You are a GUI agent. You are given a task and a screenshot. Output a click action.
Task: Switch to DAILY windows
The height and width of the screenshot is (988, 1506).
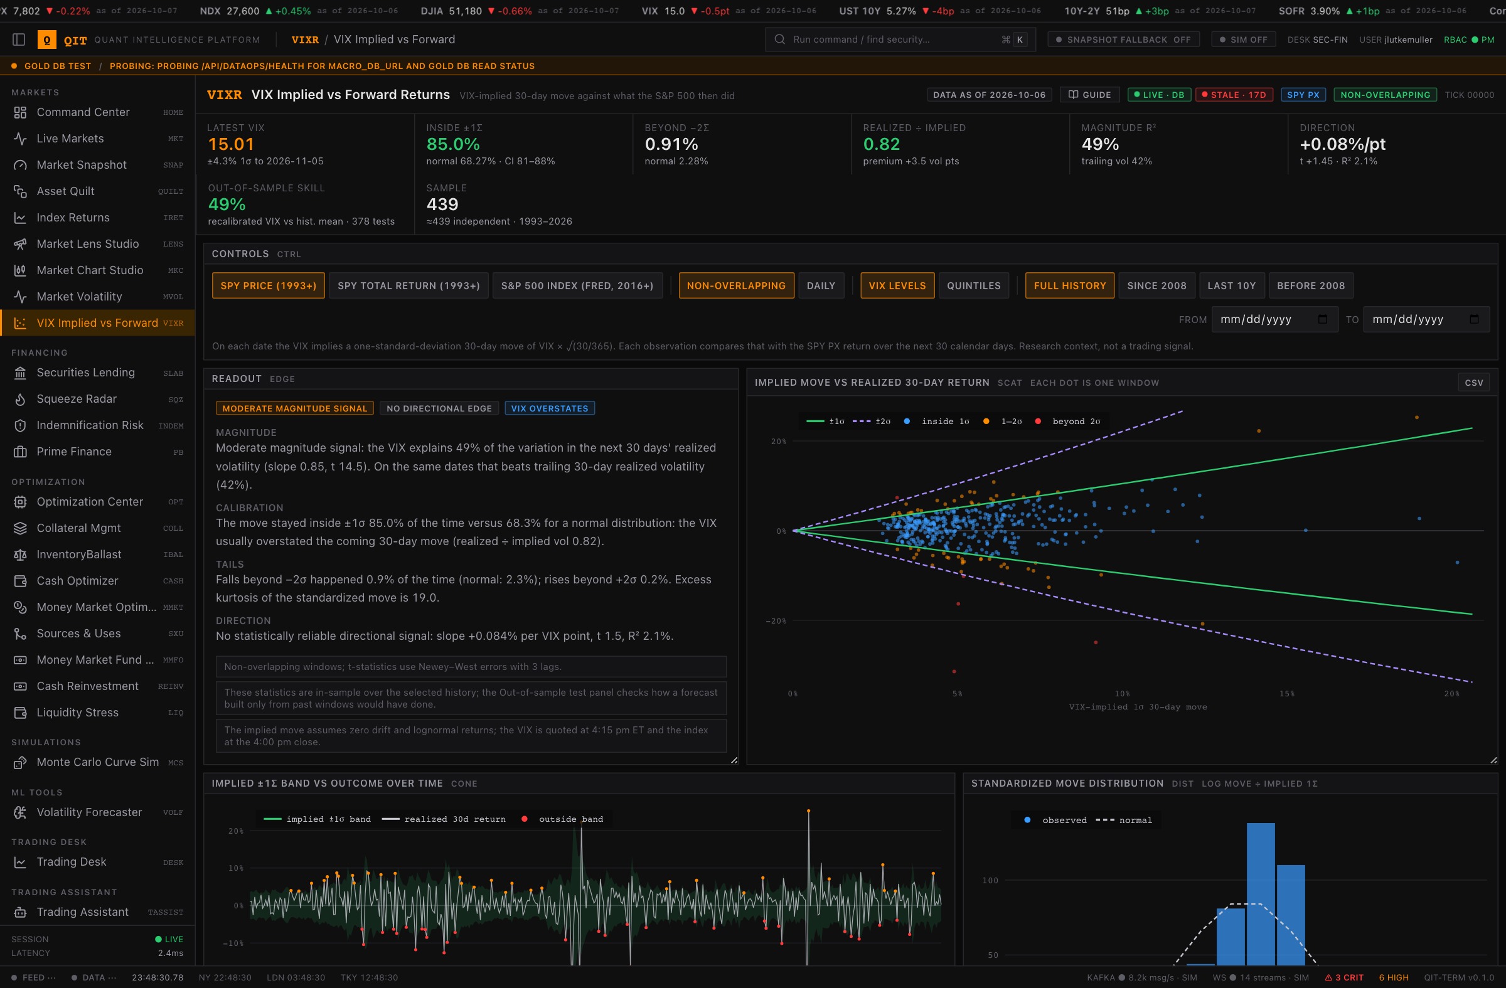pyautogui.click(x=821, y=286)
